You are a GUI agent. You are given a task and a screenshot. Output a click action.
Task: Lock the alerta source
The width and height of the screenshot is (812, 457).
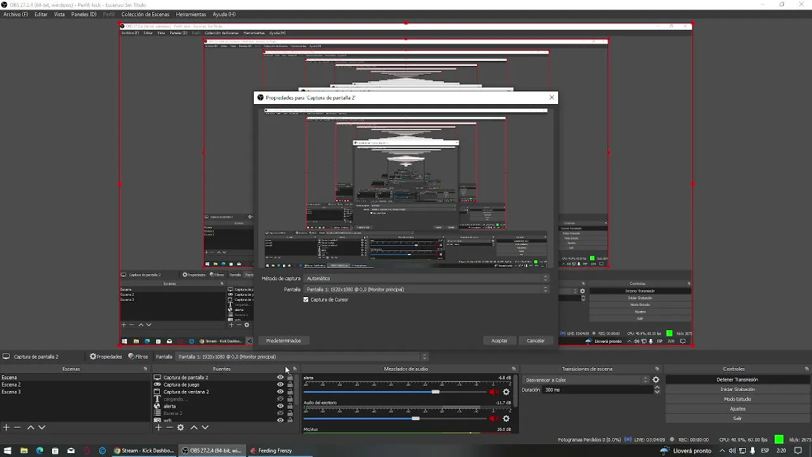pos(291,406)
